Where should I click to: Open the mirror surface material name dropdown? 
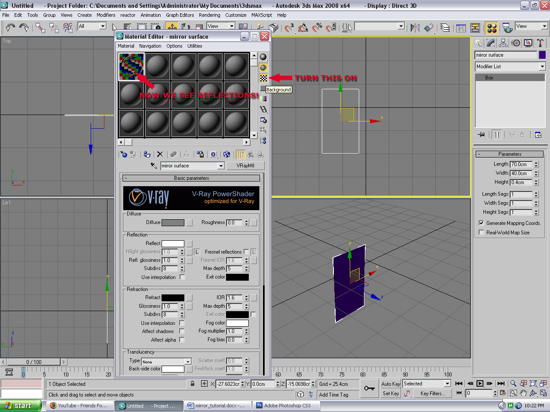coord(221,166)
